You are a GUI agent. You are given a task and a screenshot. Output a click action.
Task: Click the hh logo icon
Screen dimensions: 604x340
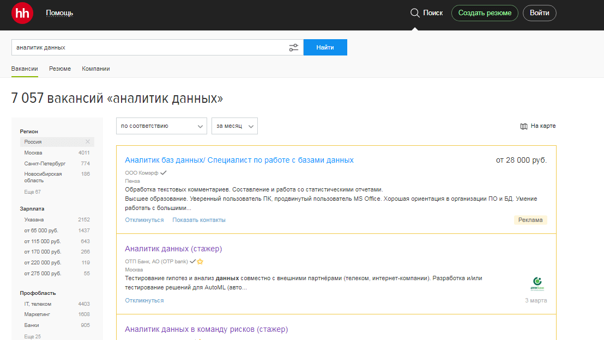point(22,13)
